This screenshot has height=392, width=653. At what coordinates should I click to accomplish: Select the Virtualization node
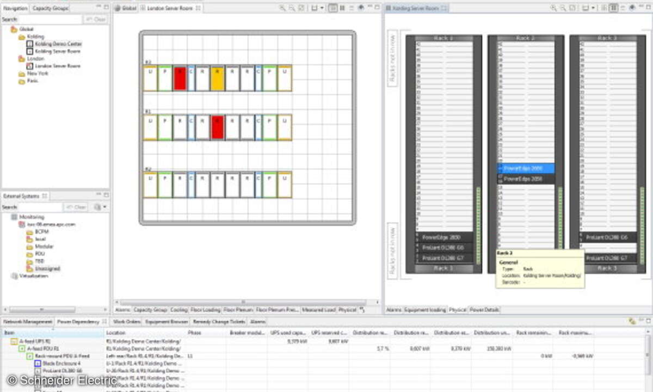tap(30, 276)
